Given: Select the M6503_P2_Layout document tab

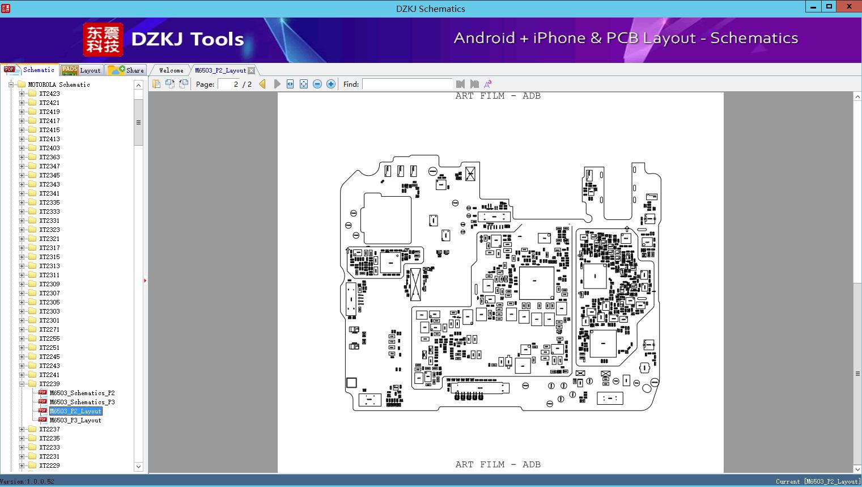Looking at the screenshot, I should (x=220, y=70).
